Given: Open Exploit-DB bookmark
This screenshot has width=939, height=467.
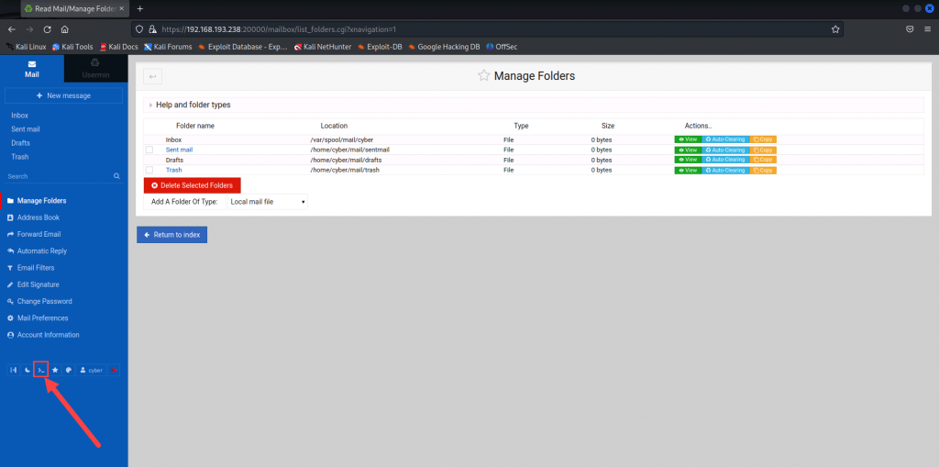Looking at the screenshot, I should click(381, 46).
